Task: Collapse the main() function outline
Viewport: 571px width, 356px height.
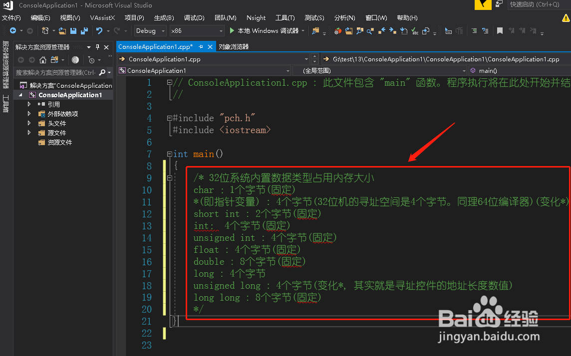Action: tap(169, 154)
